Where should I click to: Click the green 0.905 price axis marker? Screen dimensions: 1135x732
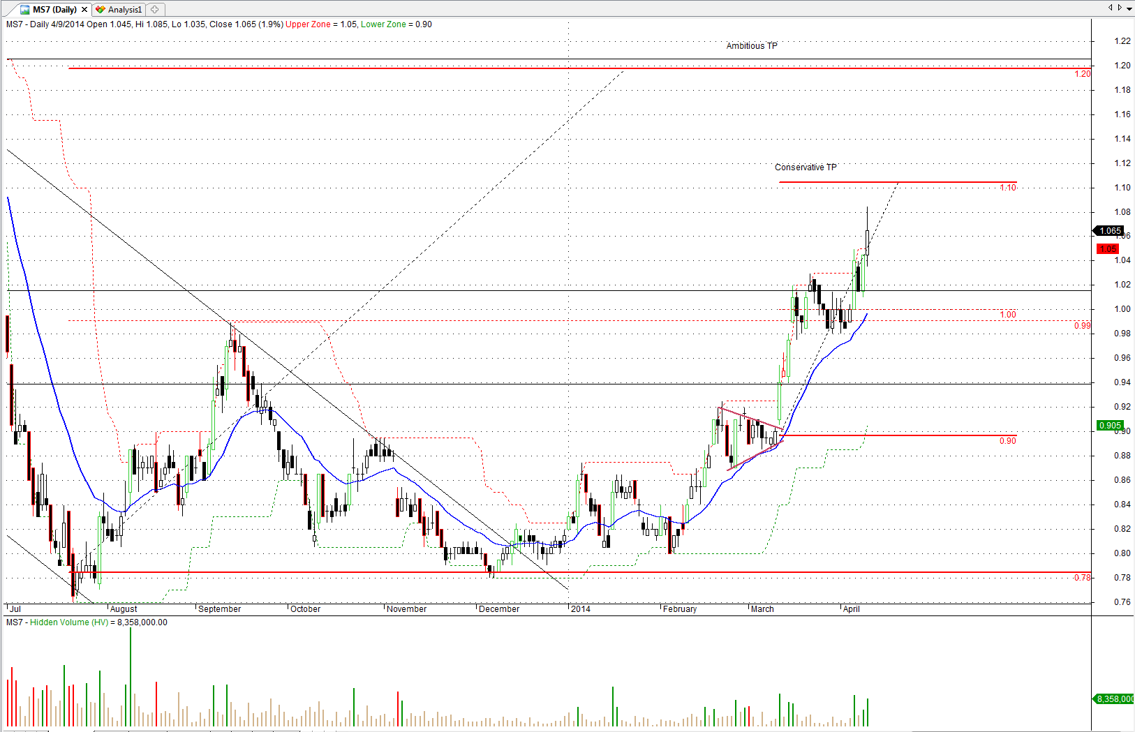[1109, 426]
